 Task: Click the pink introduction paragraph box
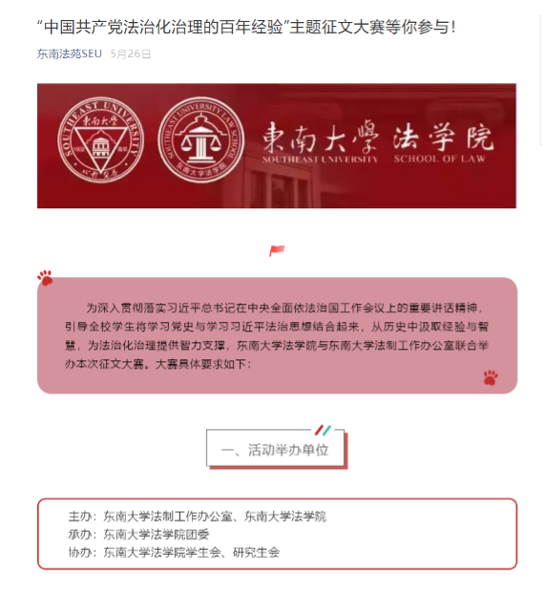pos(277,335)
